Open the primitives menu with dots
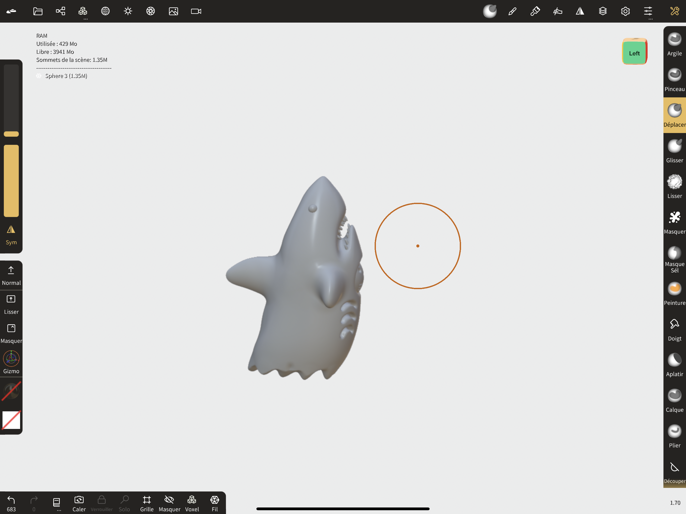Image resolution: width=686 pixels, height=514 pixels. click(x=83, y=12)
